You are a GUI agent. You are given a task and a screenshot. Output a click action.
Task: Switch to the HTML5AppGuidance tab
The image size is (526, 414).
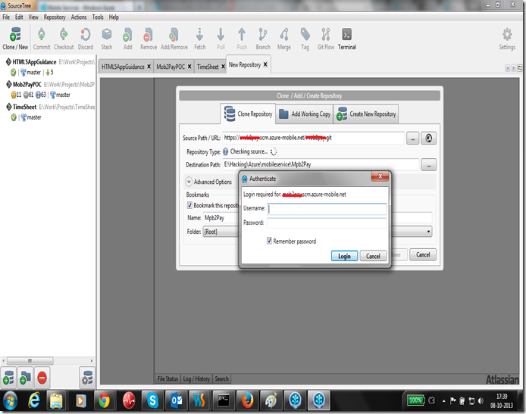coord(123,67)
